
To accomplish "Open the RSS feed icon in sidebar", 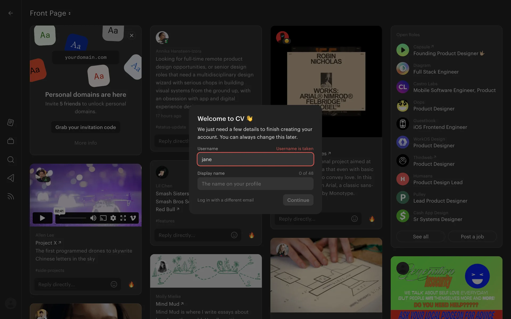I will coord(11,196).
